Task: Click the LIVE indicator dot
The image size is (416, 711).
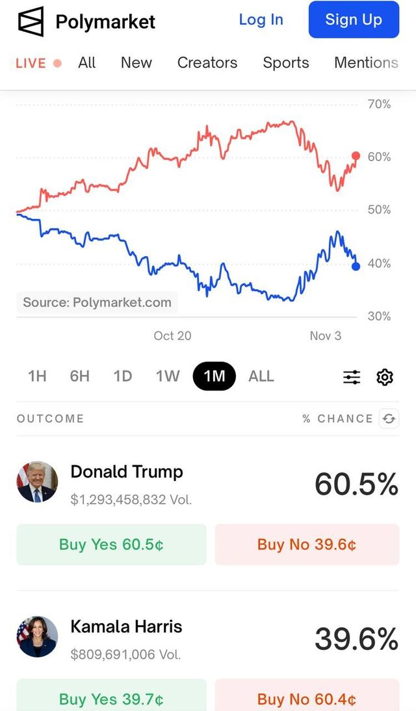Action: point(57,63)
